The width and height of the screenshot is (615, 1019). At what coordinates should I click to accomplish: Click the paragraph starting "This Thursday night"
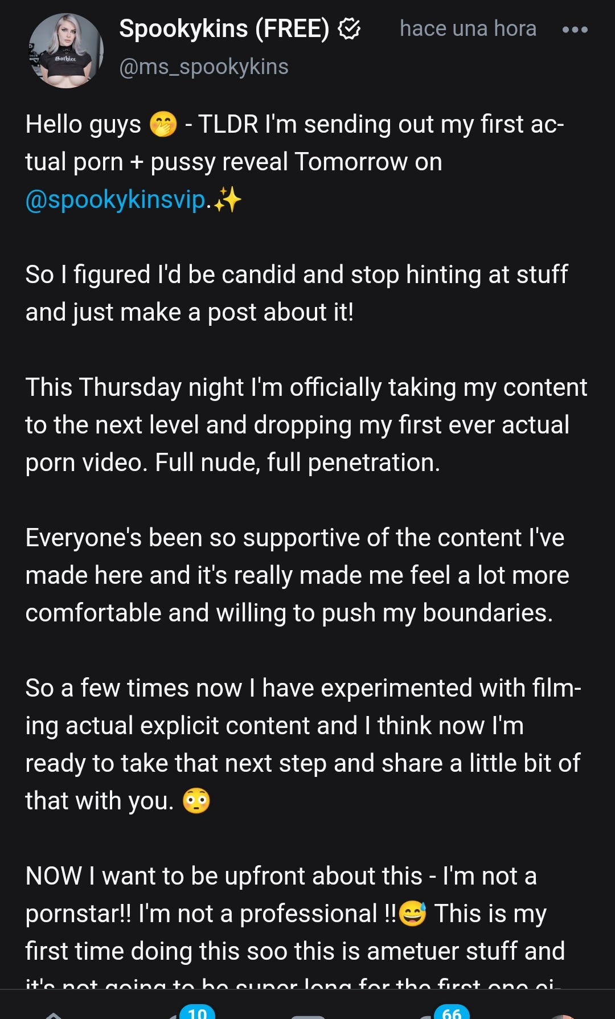[x=306, y=425]
